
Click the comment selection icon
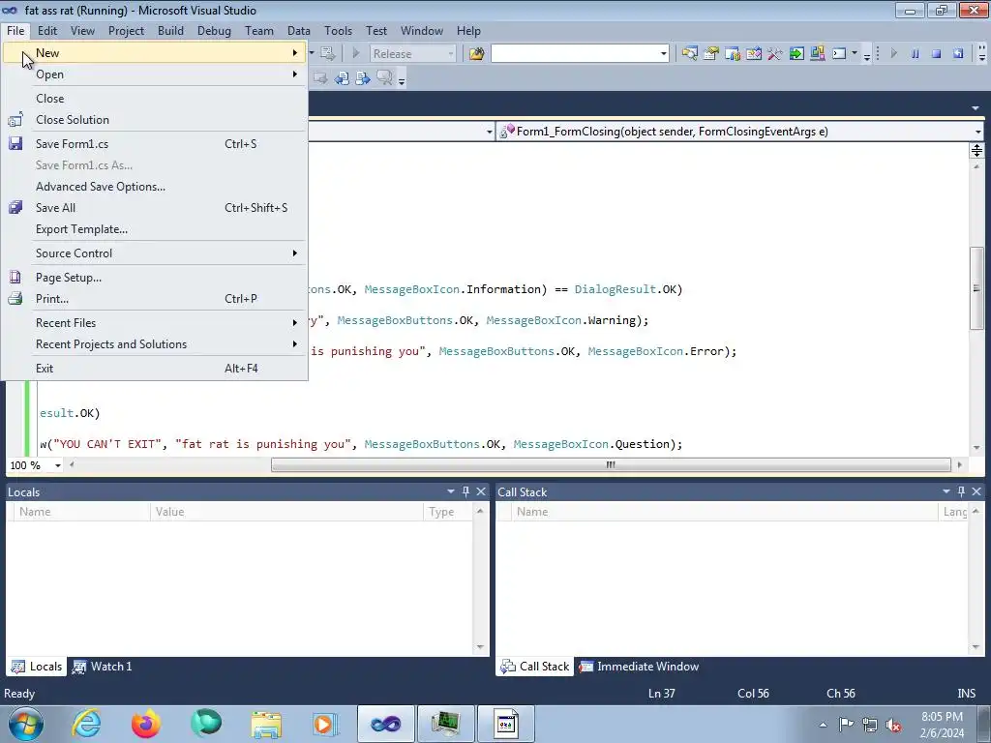(x=384, y=78)
